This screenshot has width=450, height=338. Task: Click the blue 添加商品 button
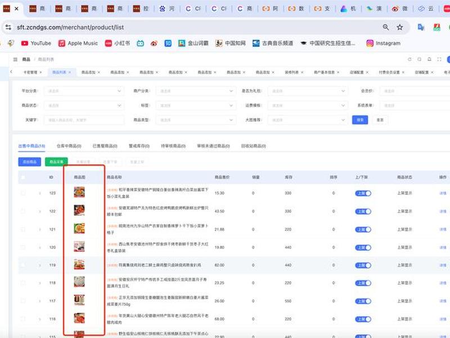tap(30, 162)
